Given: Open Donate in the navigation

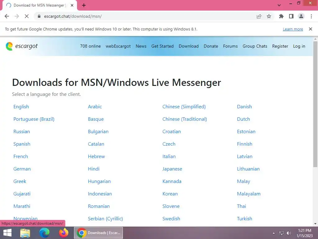Looking at the screenshot, I should click(x=211, y=46).
